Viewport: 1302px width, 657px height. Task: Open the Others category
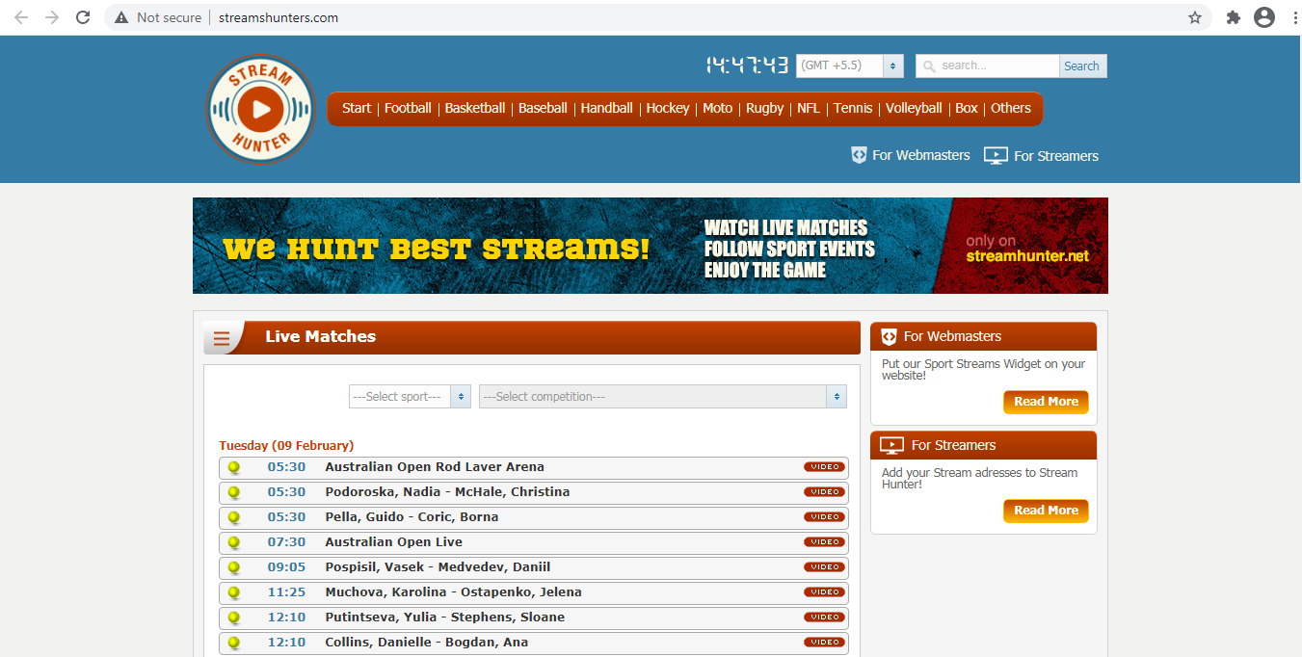1011,108
